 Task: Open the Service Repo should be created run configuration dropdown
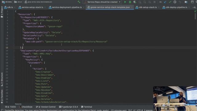pyautogui.click(x=102, y=2)
